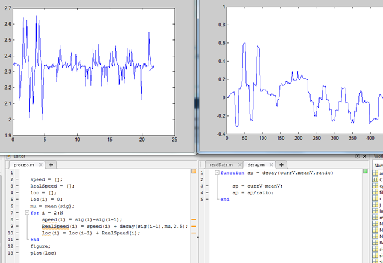
Task: Select the decay.m tab
Action: (x=256, y=165)
